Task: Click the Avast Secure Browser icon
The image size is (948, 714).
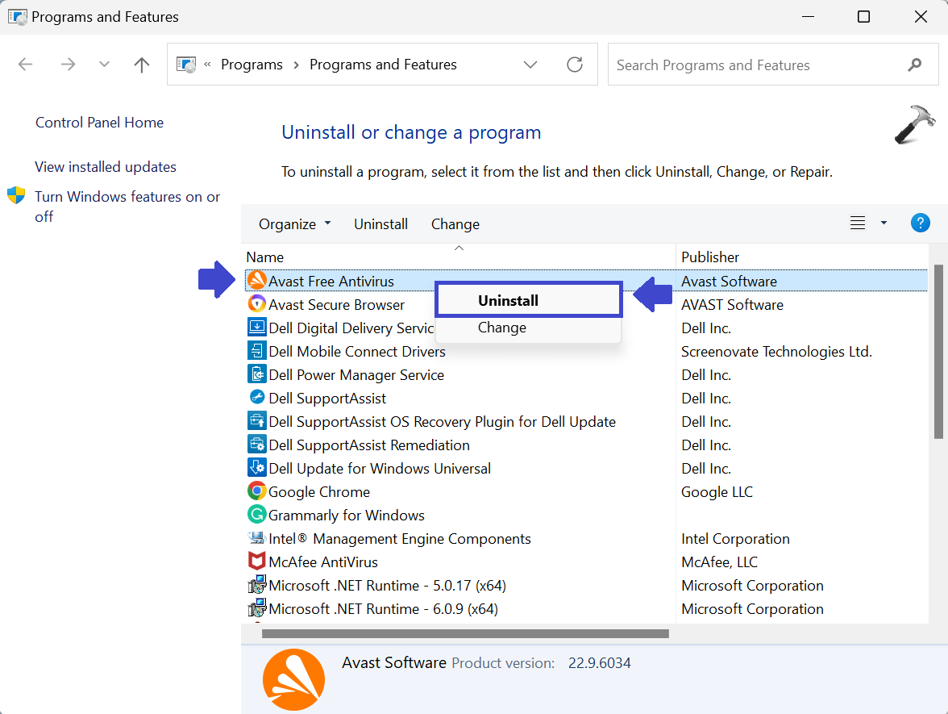Action: pyautogui.click(x=257, y=303)
